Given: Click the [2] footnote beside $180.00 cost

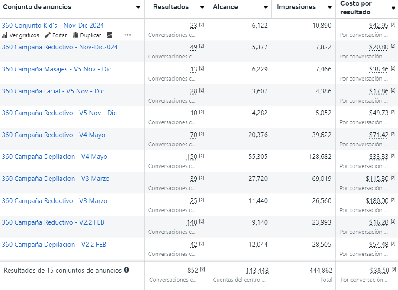Looking at the screenshot, I should pos(393,200).
